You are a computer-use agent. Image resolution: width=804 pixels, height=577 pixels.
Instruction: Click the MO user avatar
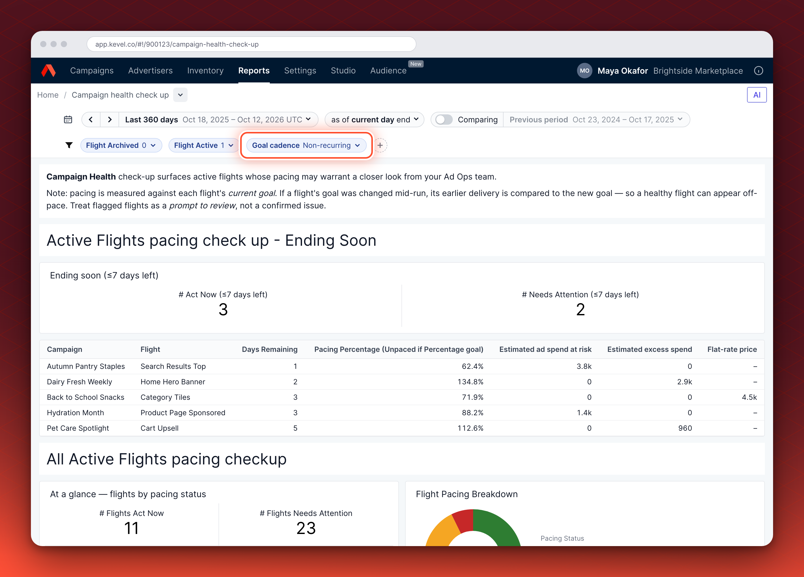point(584,71)
